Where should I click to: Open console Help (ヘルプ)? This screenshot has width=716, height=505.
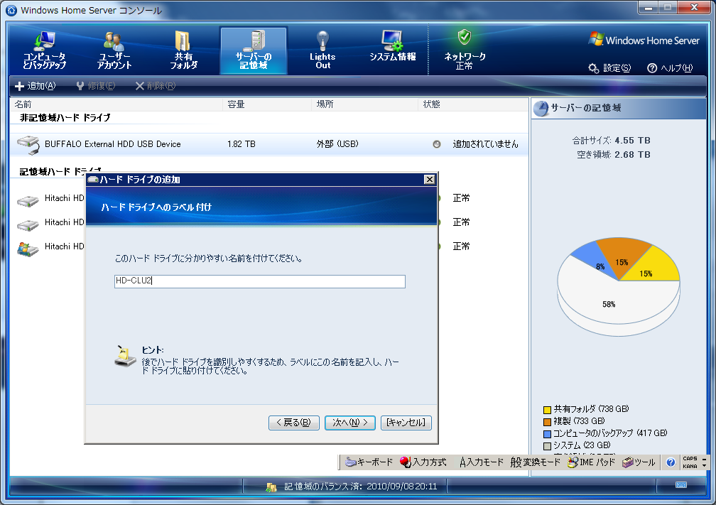670,68
